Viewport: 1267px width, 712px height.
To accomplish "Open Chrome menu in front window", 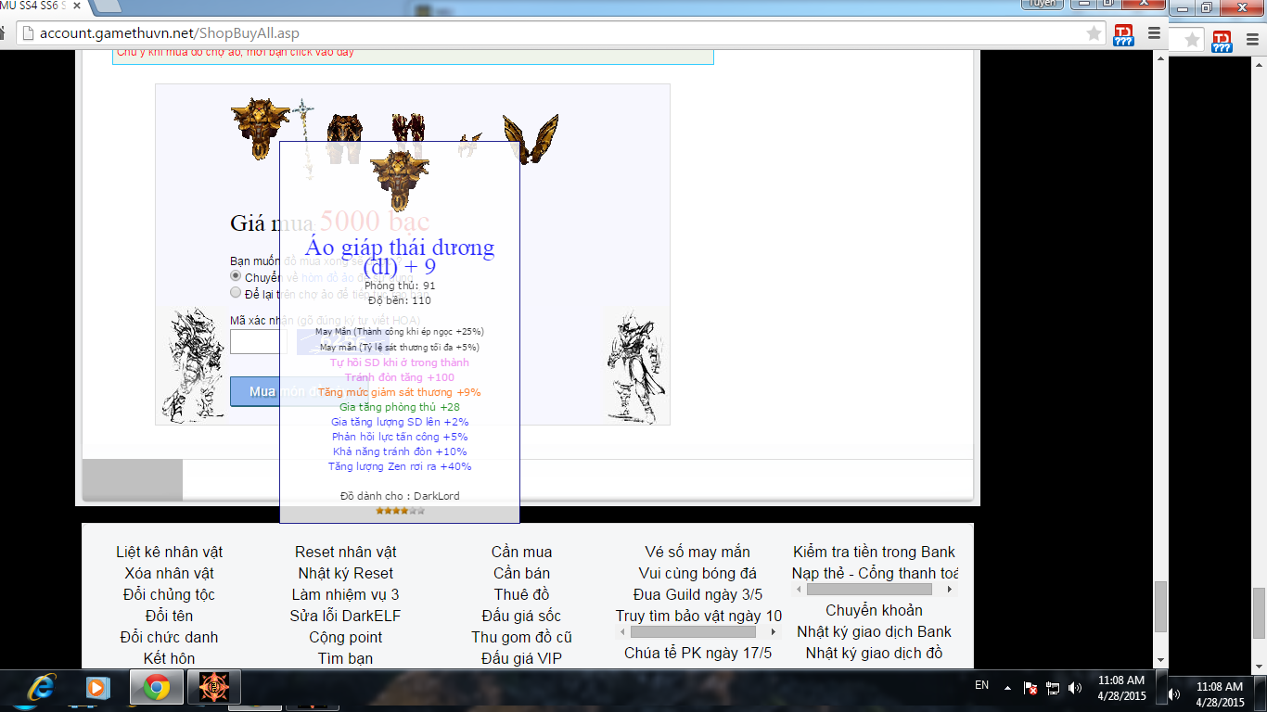I will [x=1154, y=33].
